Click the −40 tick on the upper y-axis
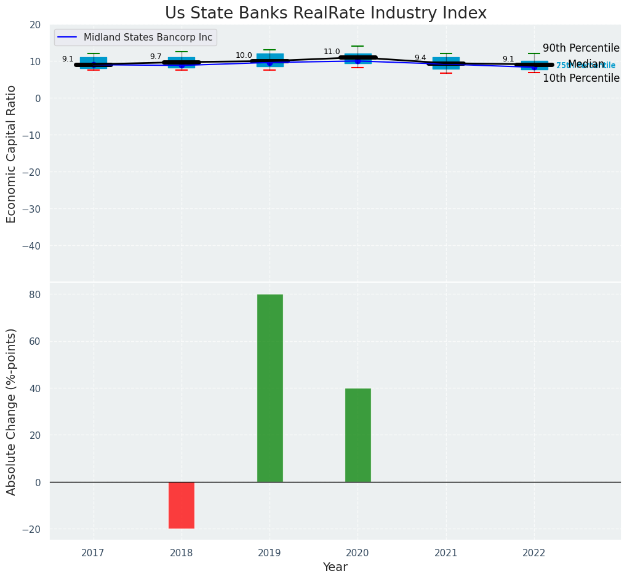 [33, 246]
